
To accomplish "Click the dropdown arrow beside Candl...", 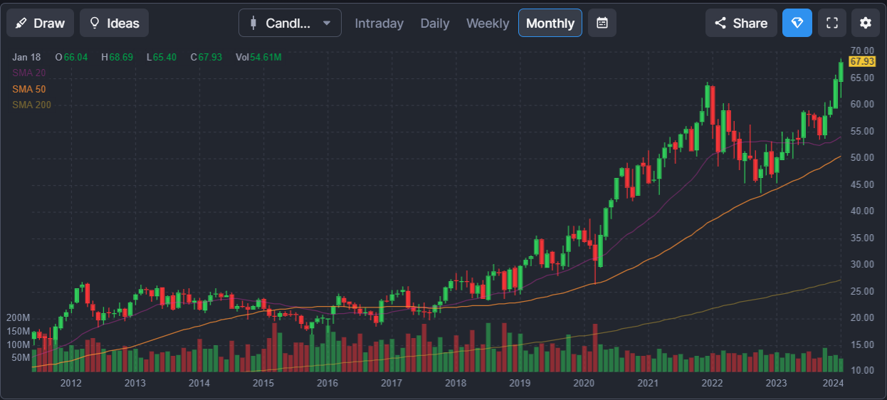I will 327,23.
